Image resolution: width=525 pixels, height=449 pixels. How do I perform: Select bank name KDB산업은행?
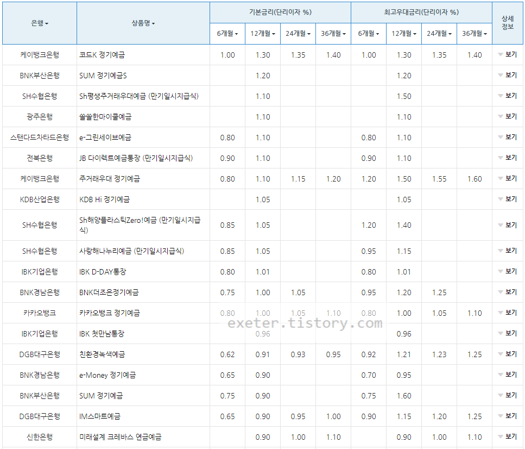coord(40,199)
